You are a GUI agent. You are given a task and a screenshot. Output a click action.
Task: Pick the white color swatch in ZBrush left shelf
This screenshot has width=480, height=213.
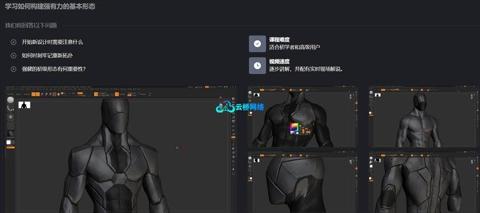point(9,142)
